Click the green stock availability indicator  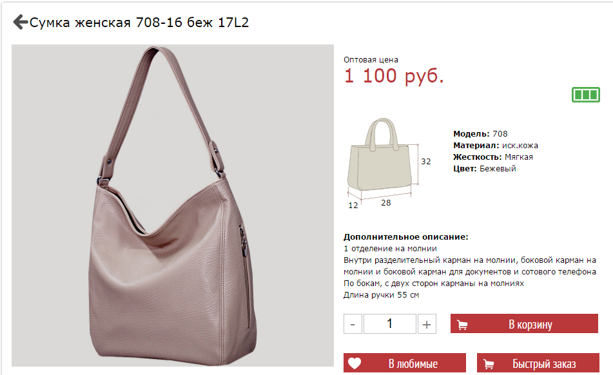(586, 95)
